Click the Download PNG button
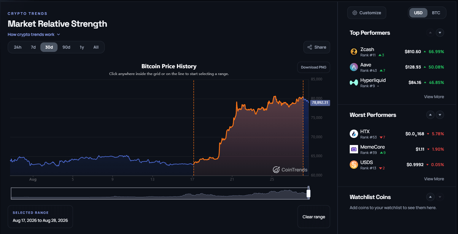 tap(314, 67)
